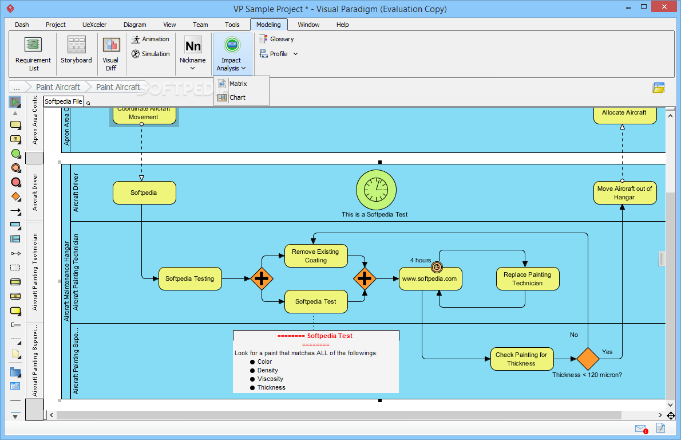Open the Help menu
Image resolution: width=681 pixels, height=440 pixels.
coord(342,25)
